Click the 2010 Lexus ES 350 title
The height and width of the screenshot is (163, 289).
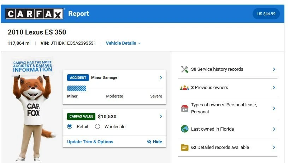coord(37,32)
